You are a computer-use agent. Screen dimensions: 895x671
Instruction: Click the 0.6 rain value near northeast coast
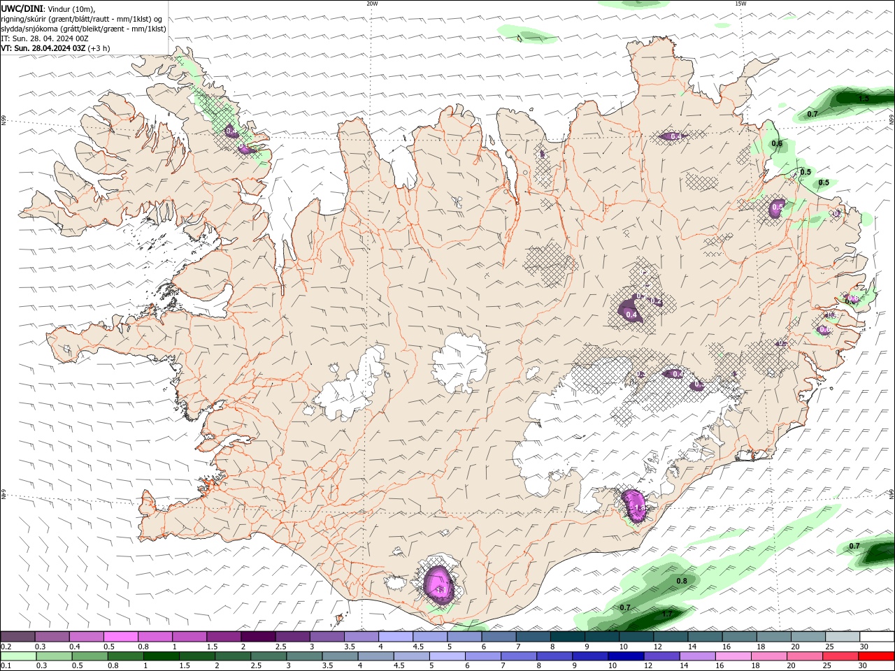coord(777,144)
